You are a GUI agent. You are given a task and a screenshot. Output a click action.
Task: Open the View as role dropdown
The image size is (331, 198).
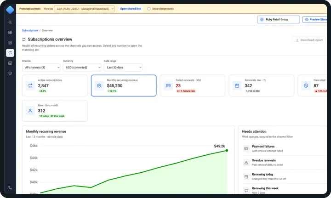[x=84, y=9]
